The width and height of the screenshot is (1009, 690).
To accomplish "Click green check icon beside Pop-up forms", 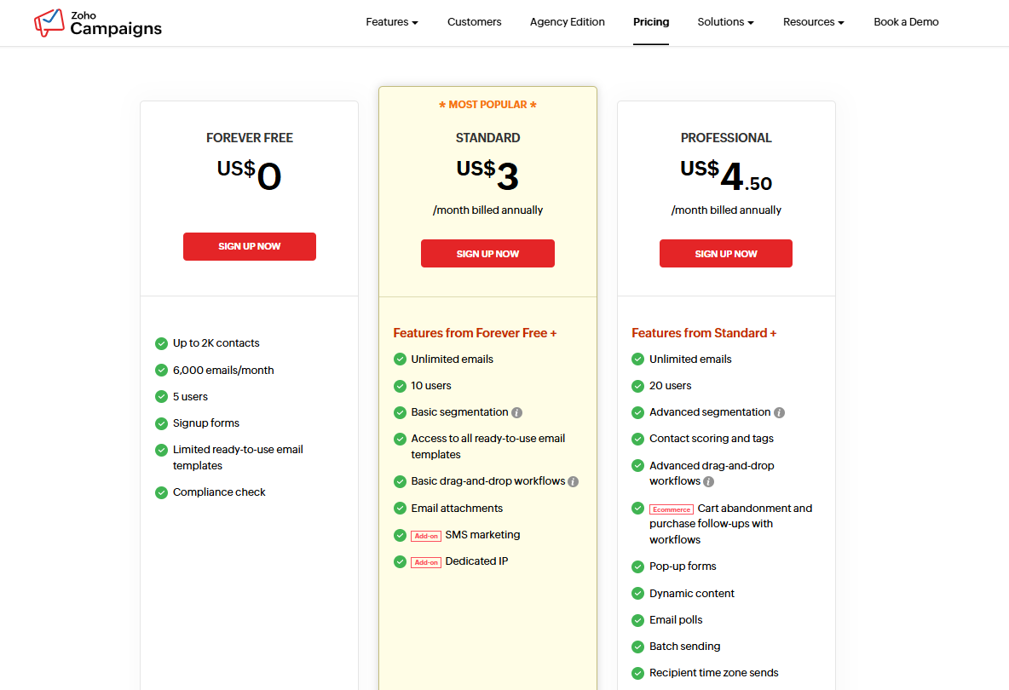I will (x=637, y=566).
